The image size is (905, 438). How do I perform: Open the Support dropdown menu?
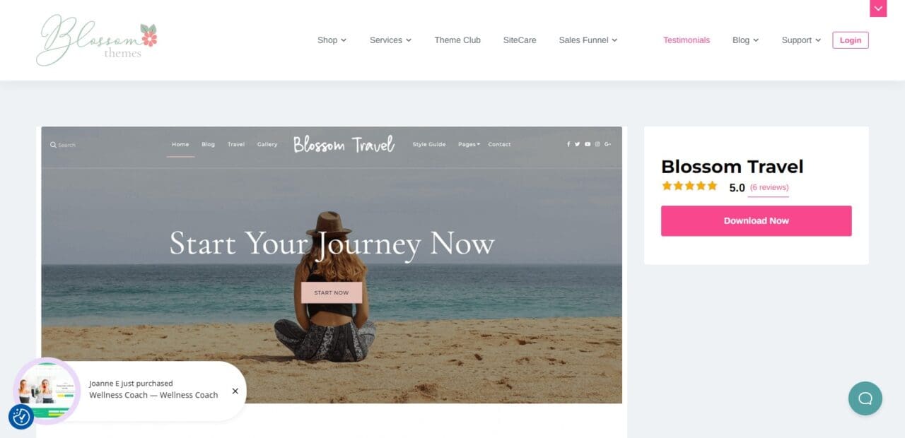801,40
